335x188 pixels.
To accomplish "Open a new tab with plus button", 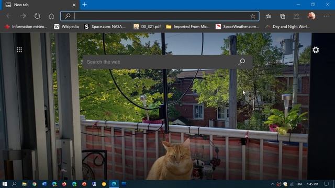I will (x=85, y=5).
